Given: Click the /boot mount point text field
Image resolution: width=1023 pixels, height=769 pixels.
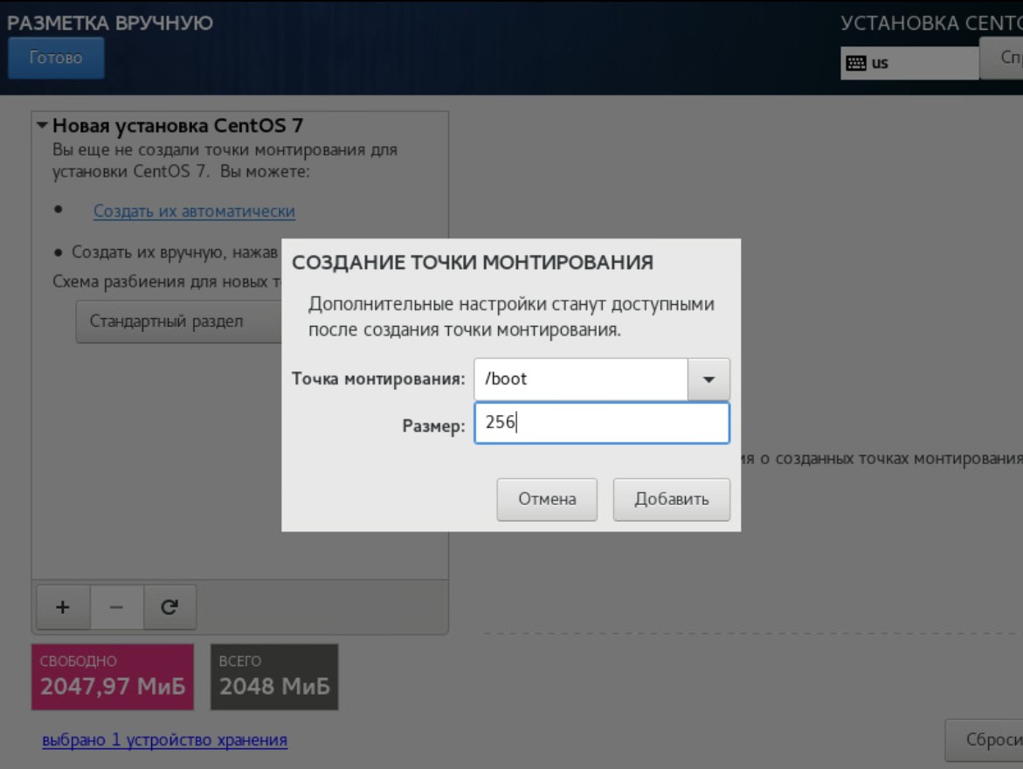Looking at the screenshot, I should click(581, 379).
